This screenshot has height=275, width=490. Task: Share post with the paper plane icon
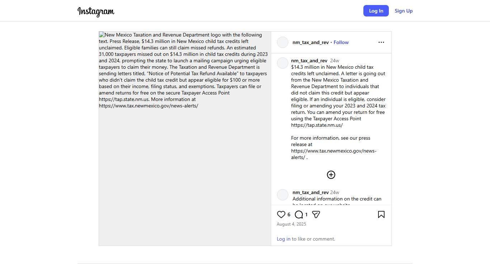point(316,214)
